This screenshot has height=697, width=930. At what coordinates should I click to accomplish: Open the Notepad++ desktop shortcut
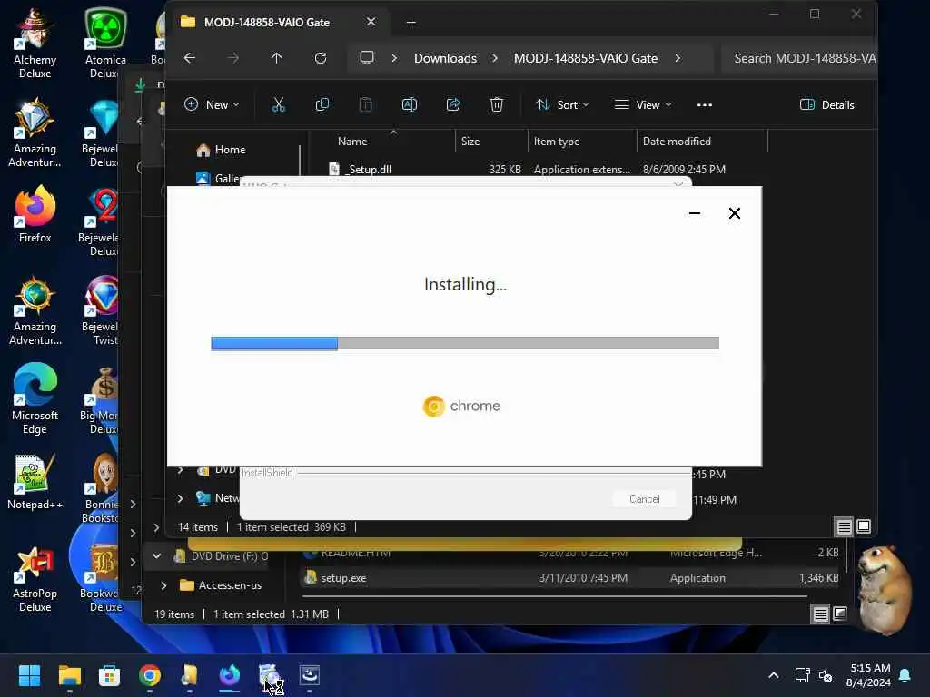click(35, 481)
